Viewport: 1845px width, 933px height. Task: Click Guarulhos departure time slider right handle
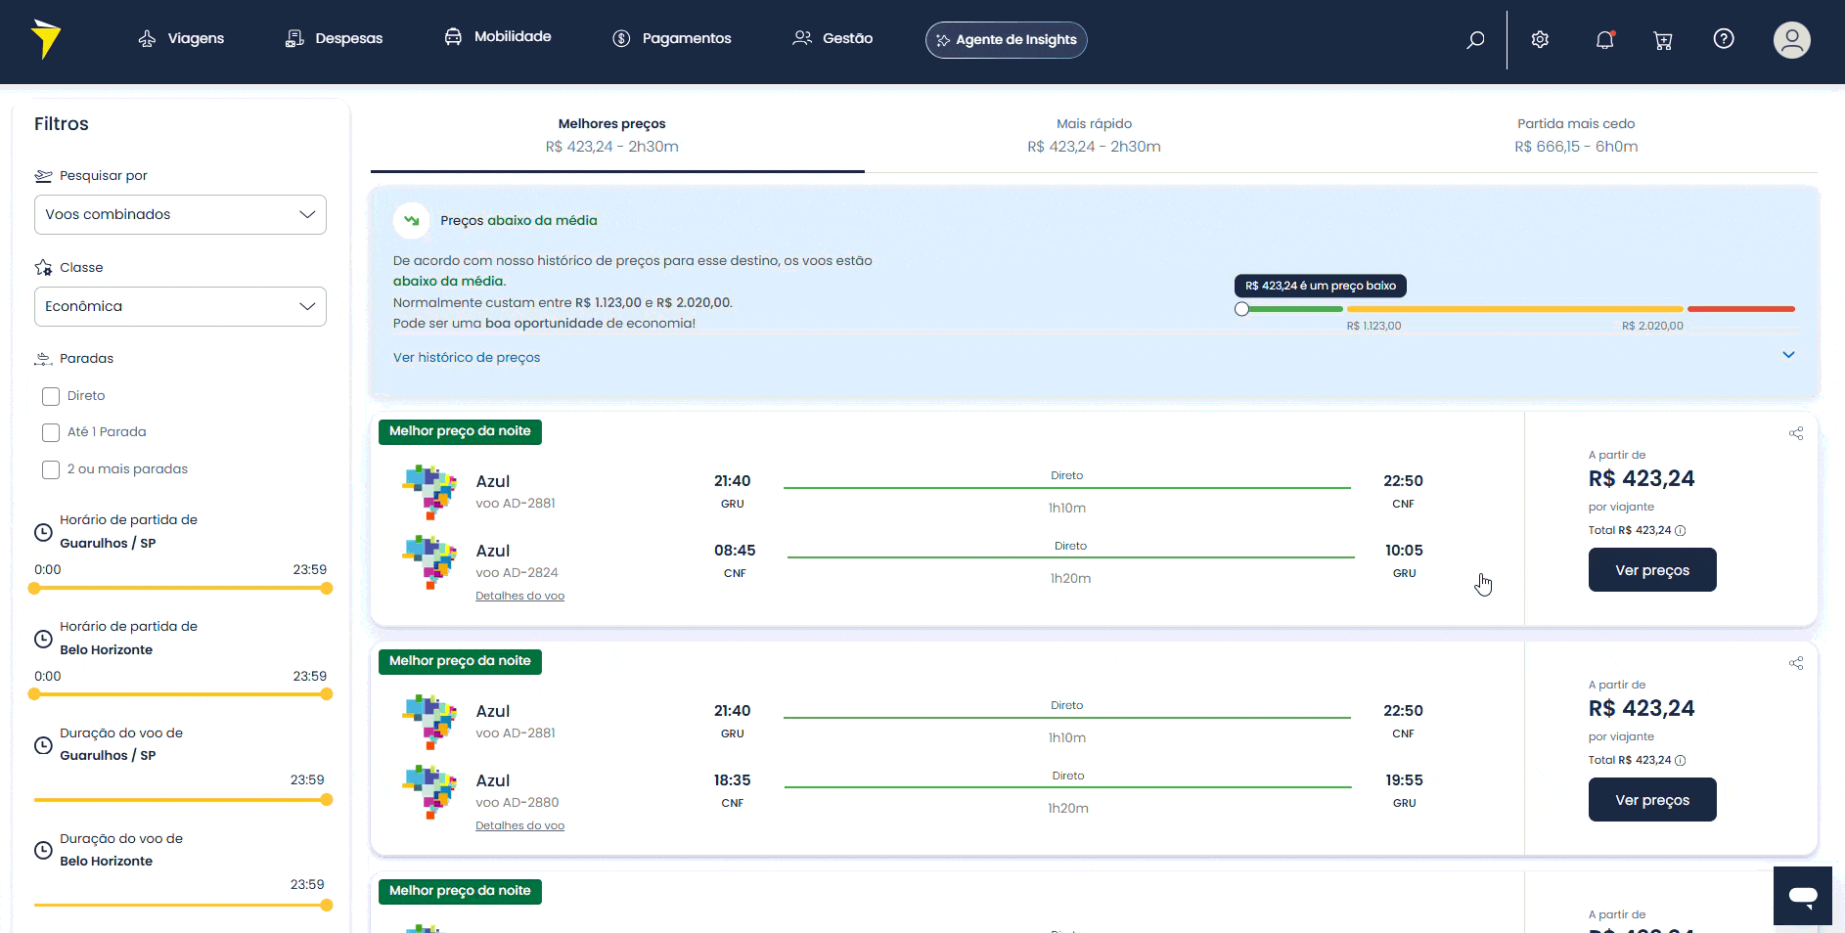[327, 589]
